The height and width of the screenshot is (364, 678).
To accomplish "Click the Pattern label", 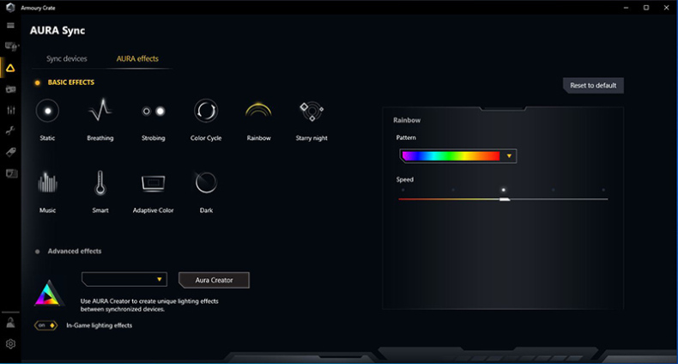I will pos(406,137).
